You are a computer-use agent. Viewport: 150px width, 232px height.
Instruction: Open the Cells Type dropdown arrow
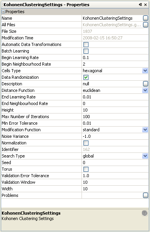(x=145, y=71)
